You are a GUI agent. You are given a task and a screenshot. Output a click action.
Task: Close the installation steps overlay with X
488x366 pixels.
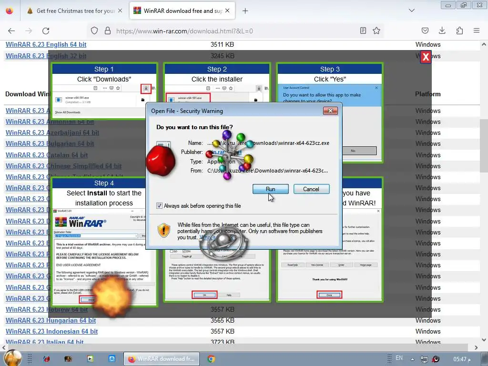click(x=426, y=57)
